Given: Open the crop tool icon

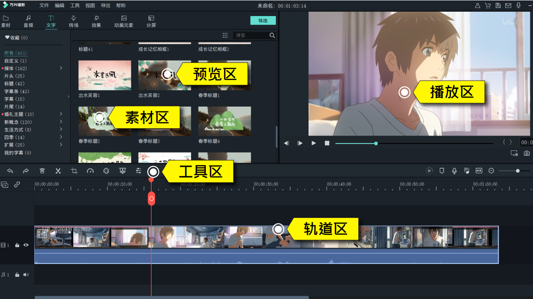Looking at the screenshot, I should tap(74, 171).
